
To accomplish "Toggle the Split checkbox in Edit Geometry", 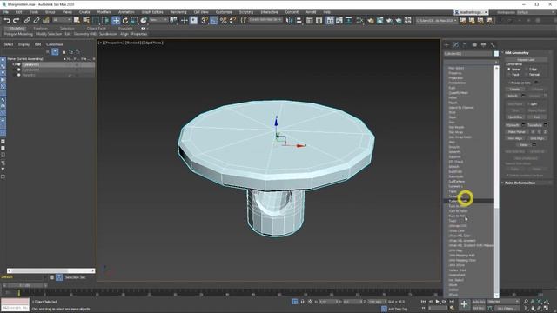I will (528, 104).
